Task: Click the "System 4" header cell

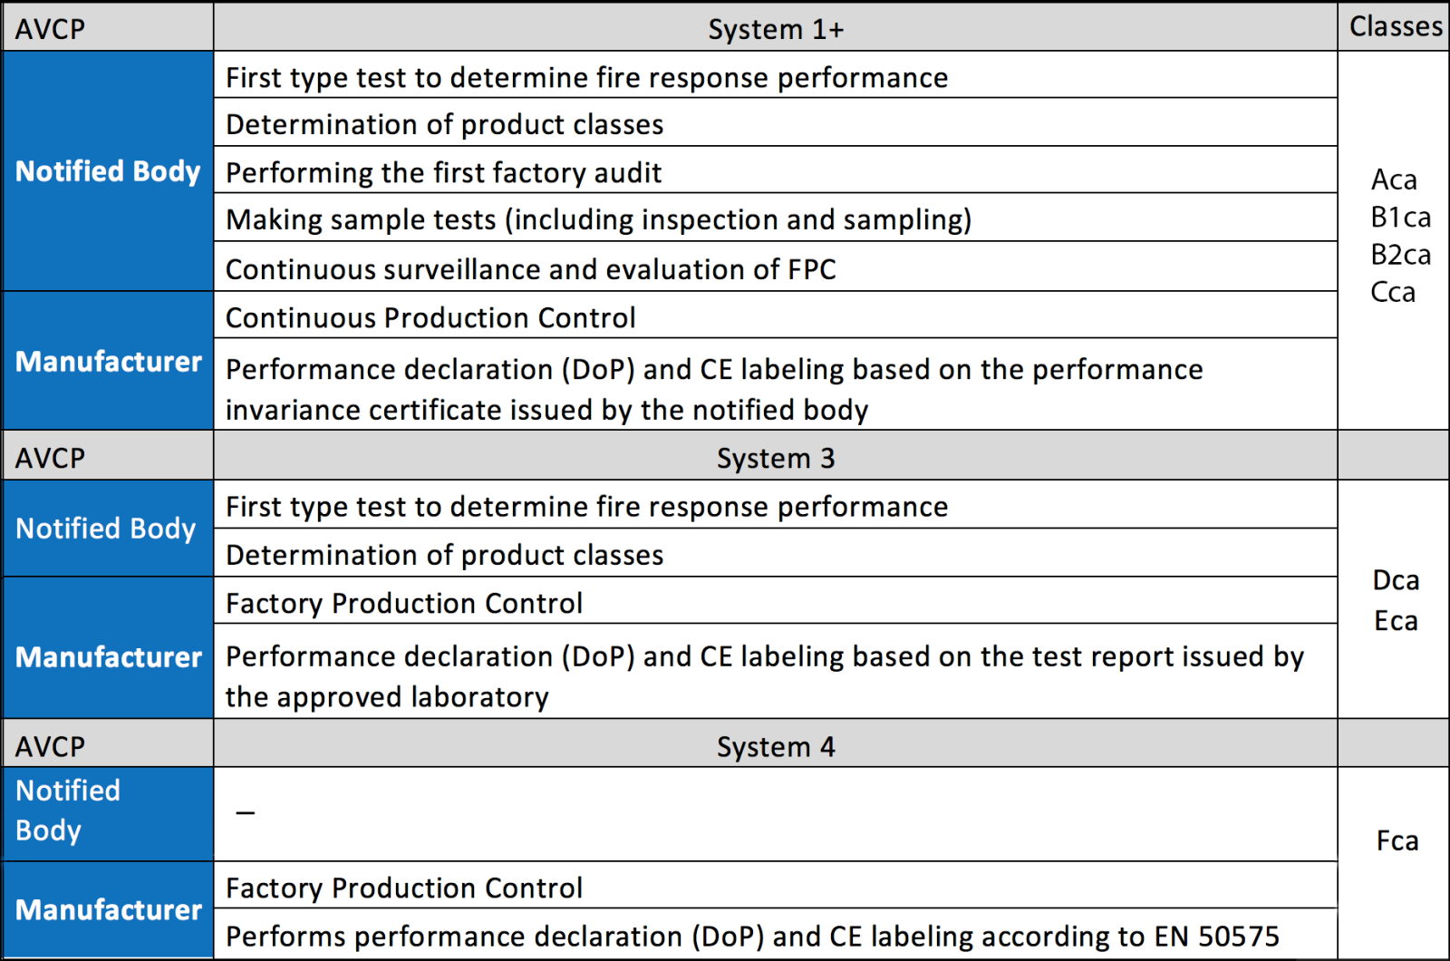Action: tap(776, 747)
